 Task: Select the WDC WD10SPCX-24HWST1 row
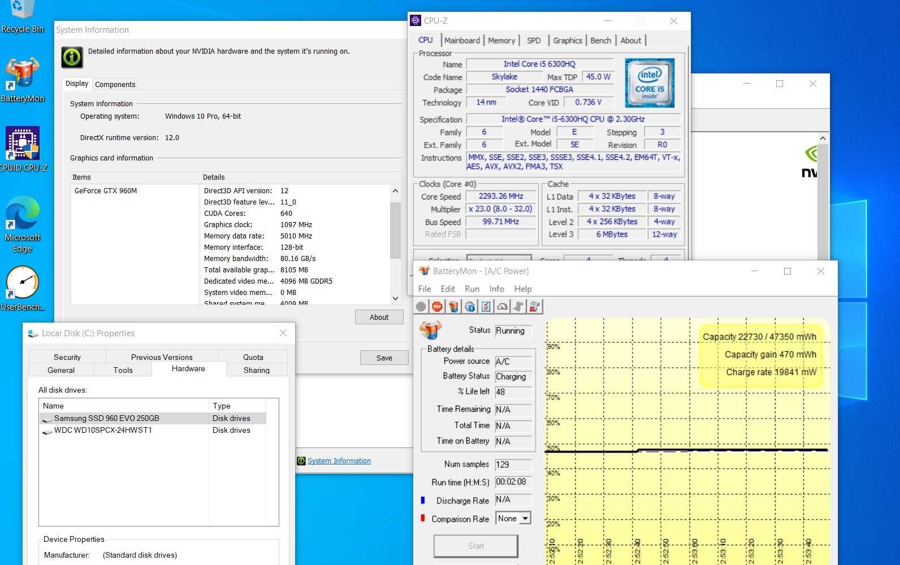[x=153, y=431]
